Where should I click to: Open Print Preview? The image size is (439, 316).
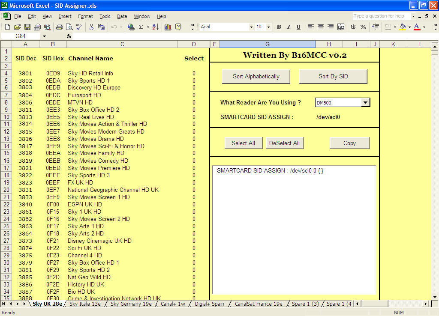69,27
